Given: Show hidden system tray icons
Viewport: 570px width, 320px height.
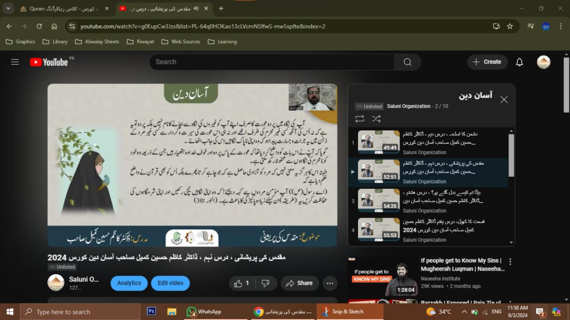Looking at the screenshot, I should point(464,311).
